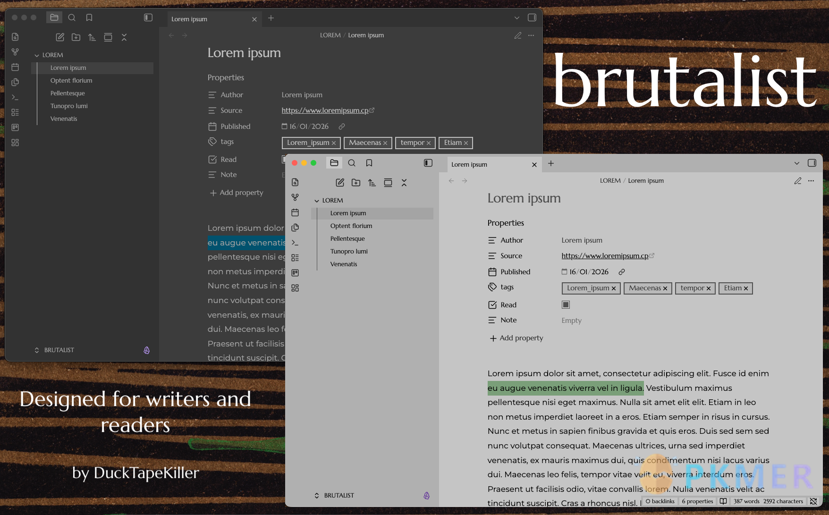Toggle the left sidebar in the light window

pyautogui.click(x=428, y=163)
